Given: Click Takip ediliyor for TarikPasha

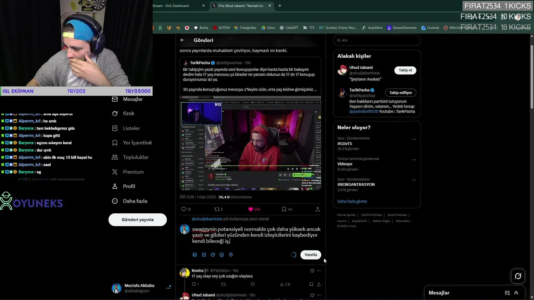Looking at the screenshot, I should [400, 92].
